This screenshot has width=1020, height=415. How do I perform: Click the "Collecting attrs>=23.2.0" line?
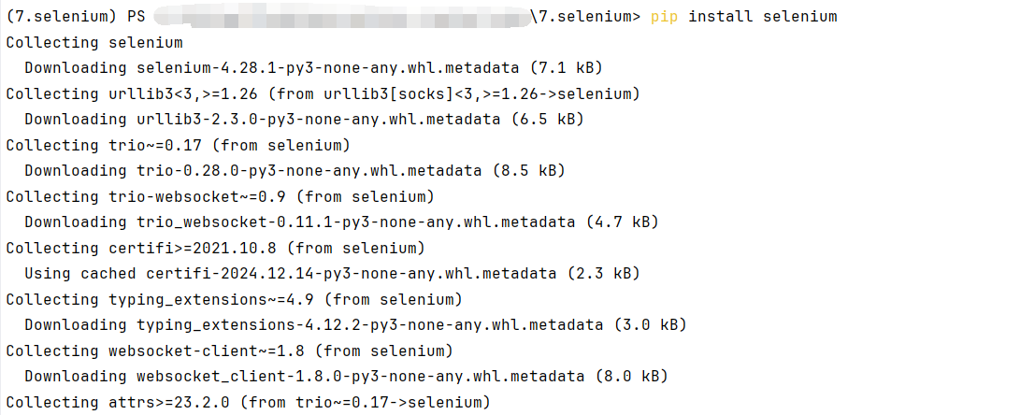click(248, 402)
